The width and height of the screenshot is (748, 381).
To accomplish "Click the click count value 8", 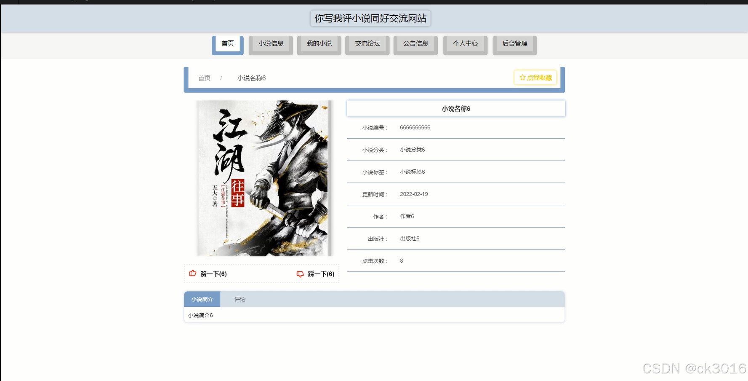I will pos(402,261).
